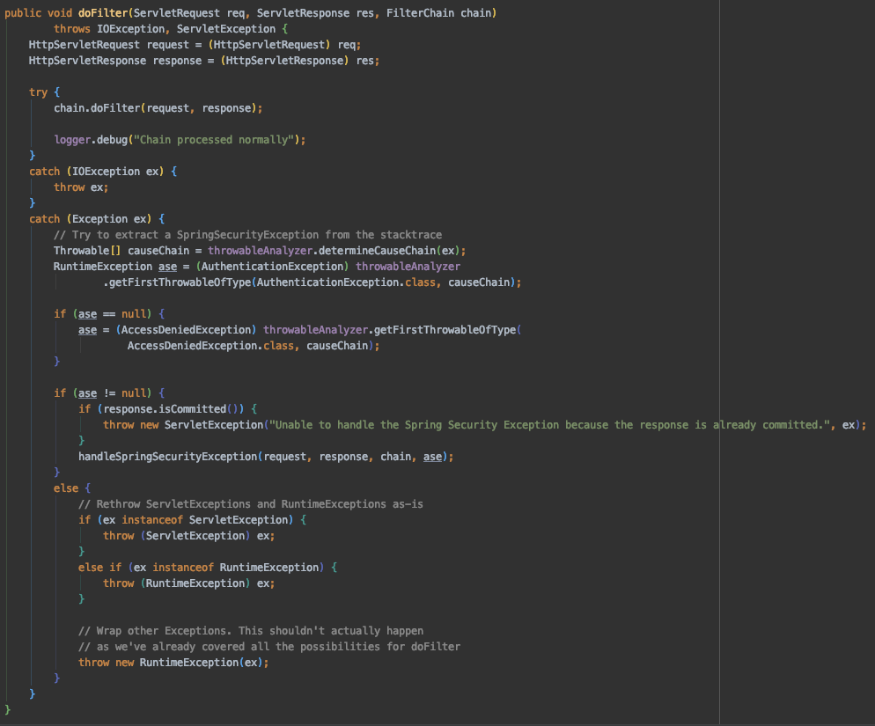Click 'throw (RuntimeException) ex' statement
This screenshot has width=875, height=726.
click(188, 583)
